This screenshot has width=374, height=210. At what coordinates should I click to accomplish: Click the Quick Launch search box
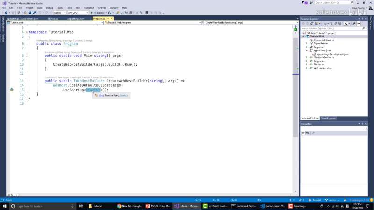[x=334, y=3]
